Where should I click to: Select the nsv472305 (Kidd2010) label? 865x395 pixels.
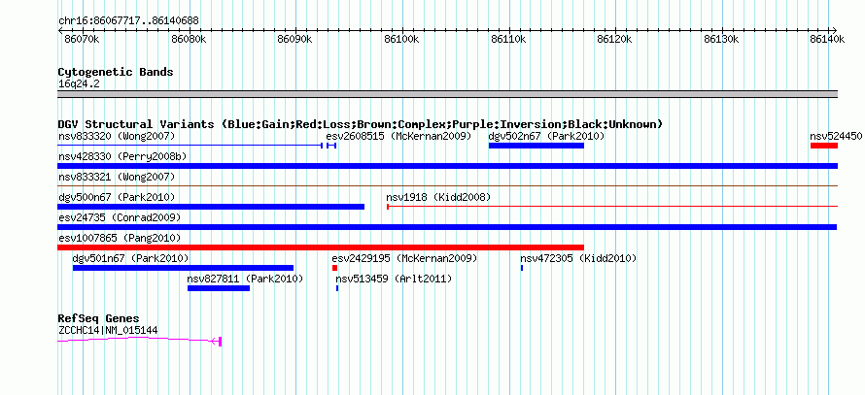point(578,258)
